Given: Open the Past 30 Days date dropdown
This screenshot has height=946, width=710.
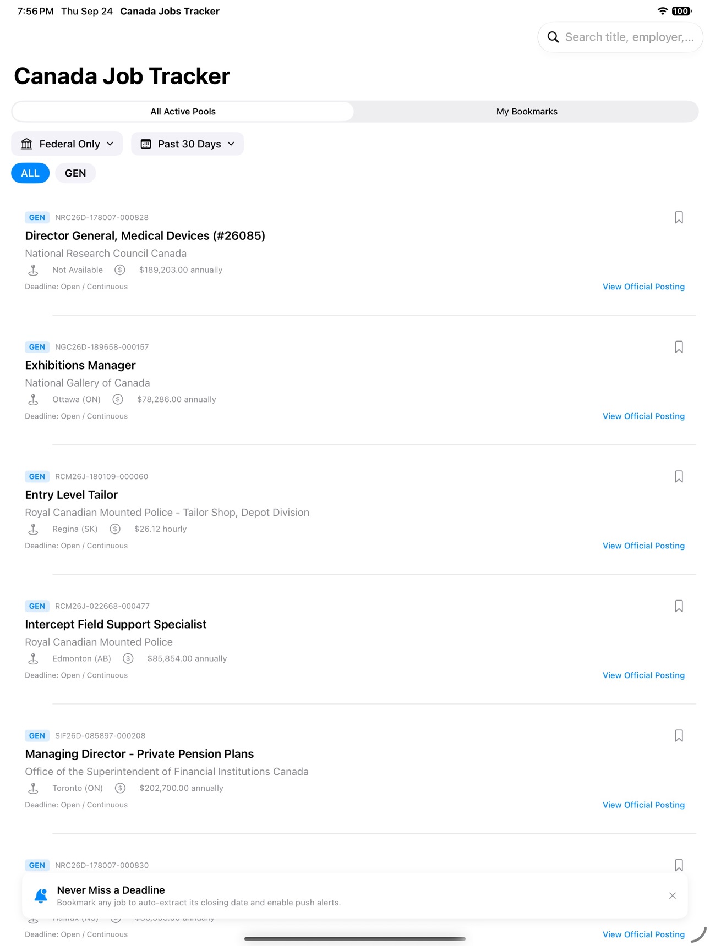Looking at the screenshot, I should tap(187, 144).
